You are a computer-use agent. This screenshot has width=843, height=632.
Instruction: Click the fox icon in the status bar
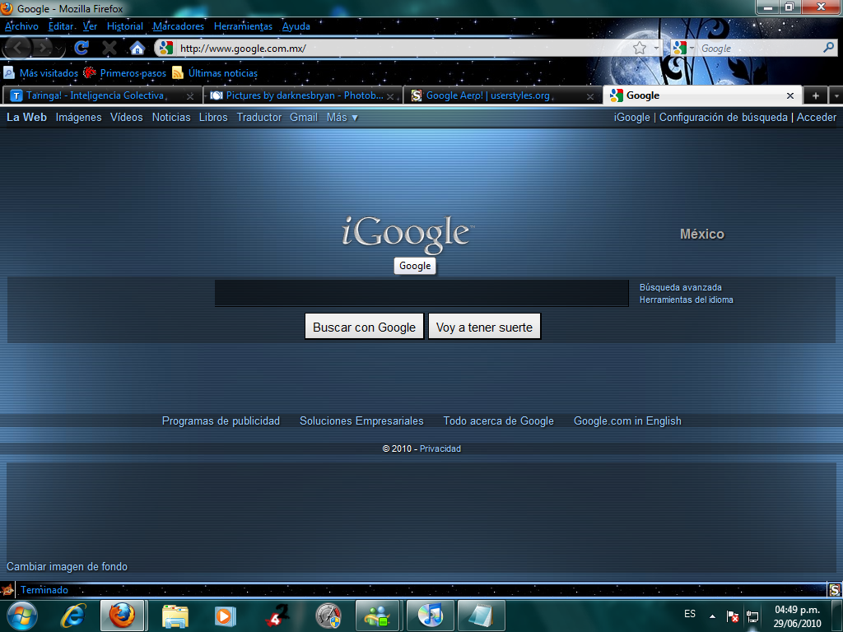pyautogui.click(x=7, y=589)
